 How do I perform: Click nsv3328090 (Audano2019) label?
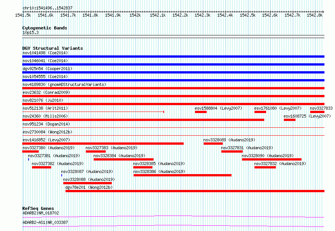point(268,156)
